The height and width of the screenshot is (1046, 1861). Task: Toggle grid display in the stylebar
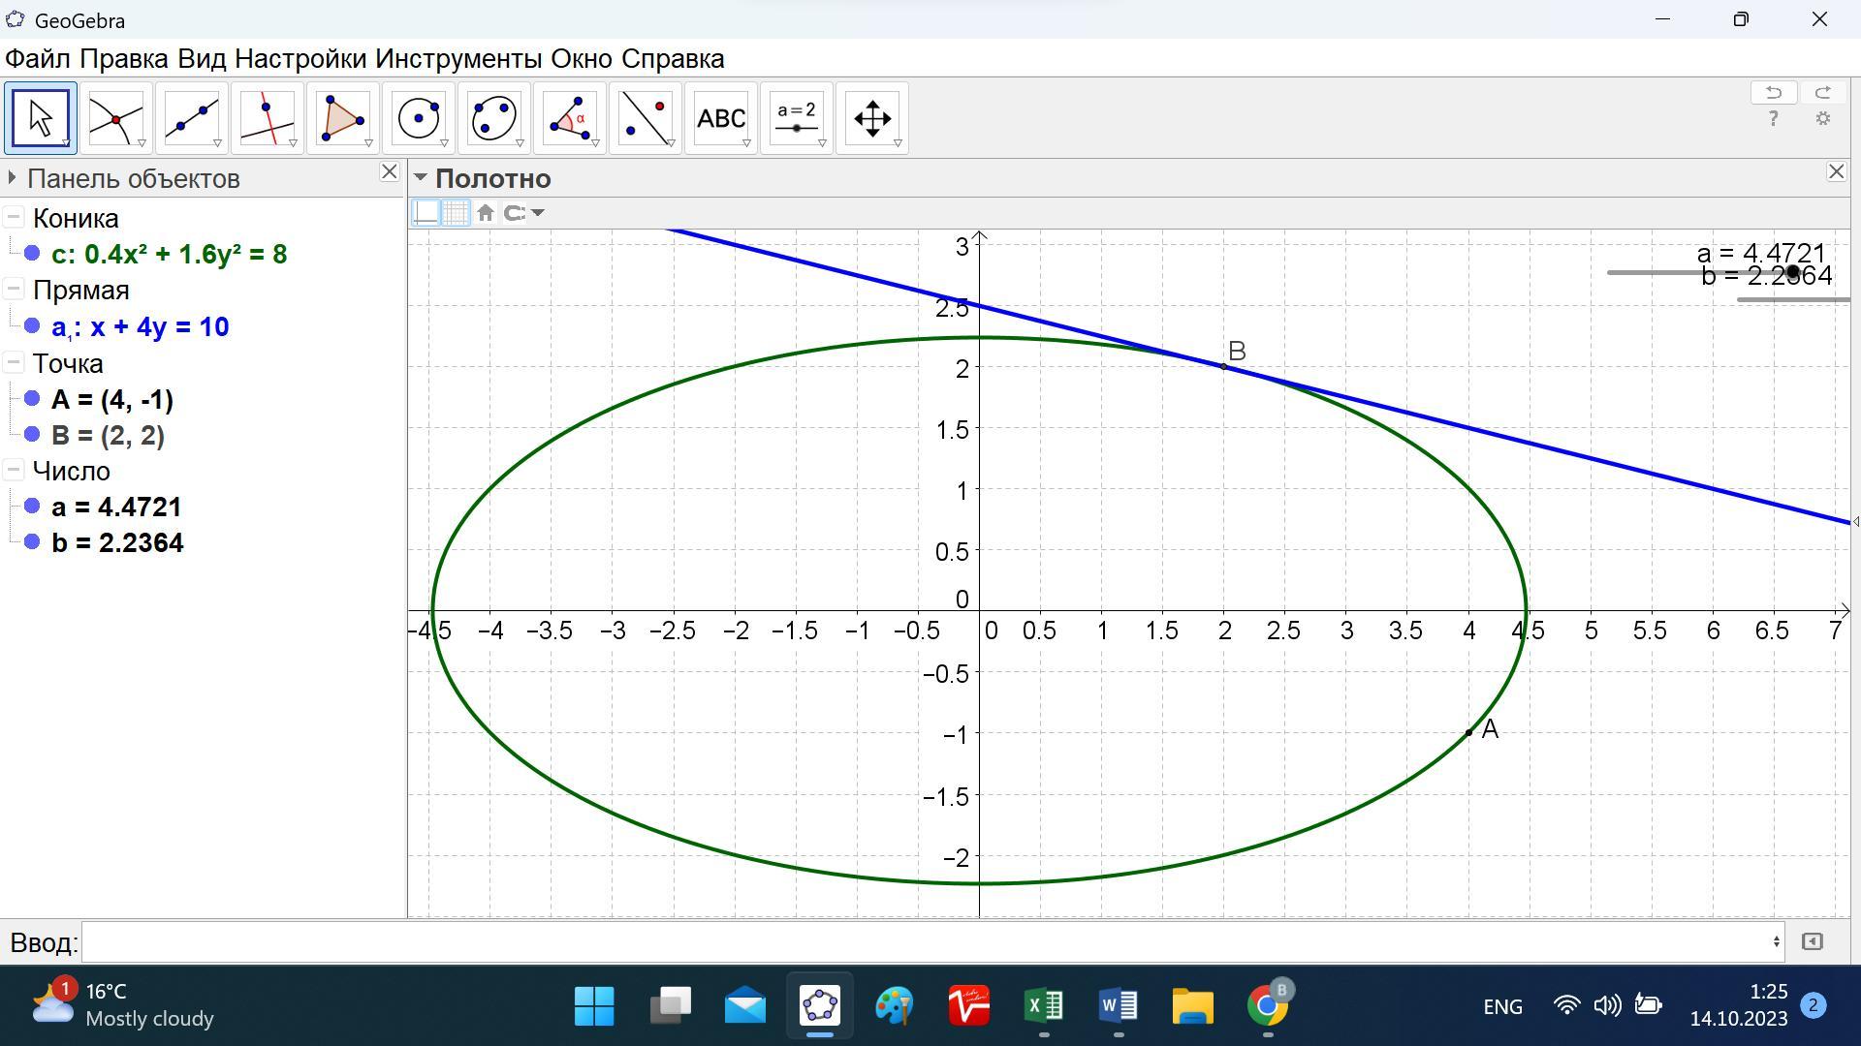[x=457, y=212]
